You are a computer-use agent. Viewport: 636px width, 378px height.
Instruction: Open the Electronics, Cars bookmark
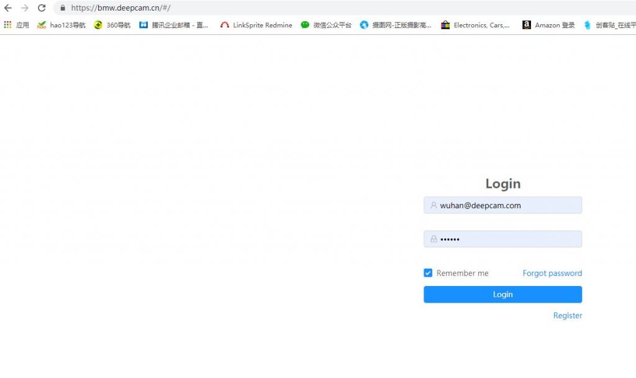coord(475,25)
